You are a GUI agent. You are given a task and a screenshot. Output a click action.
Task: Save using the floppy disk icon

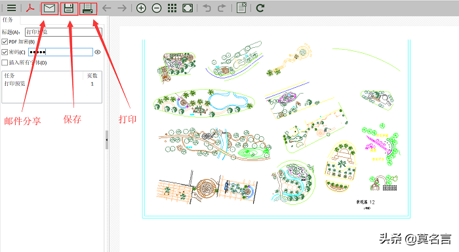[x=69, y=9]
